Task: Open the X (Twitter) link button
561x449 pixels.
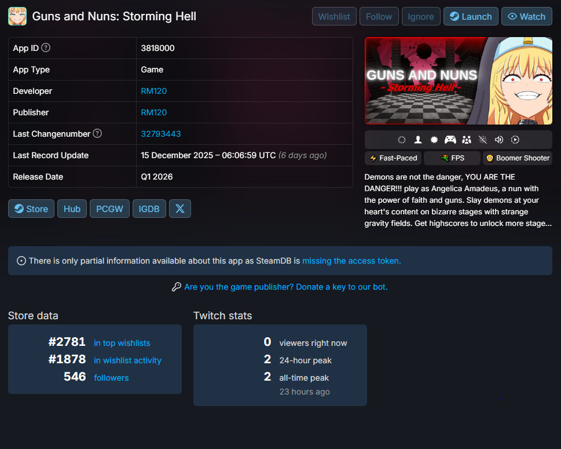Action: coord(180,209)
